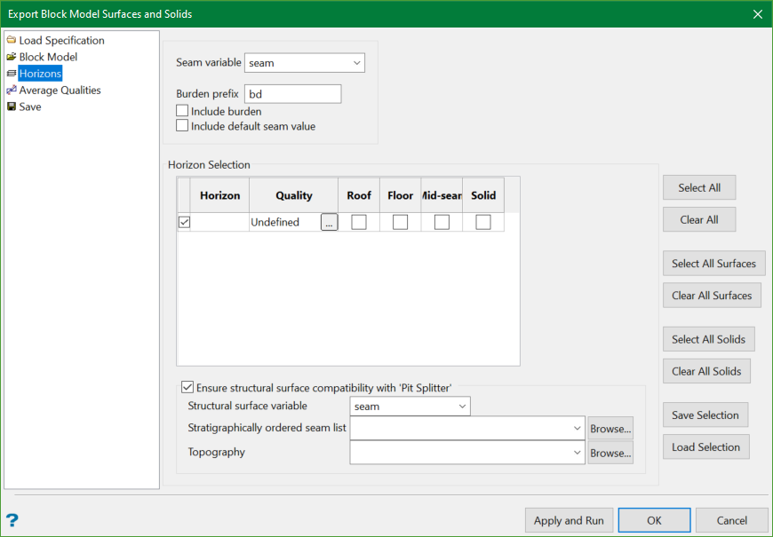The image size is (773, 537).
Task: Enable the Include burden checkbox
Action: [181, 111]
